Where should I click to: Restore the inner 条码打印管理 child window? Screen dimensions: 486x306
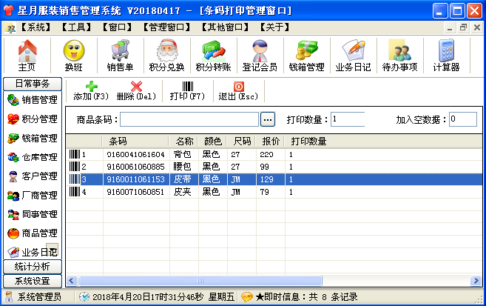pyautogui.click(x=463, y=27)
